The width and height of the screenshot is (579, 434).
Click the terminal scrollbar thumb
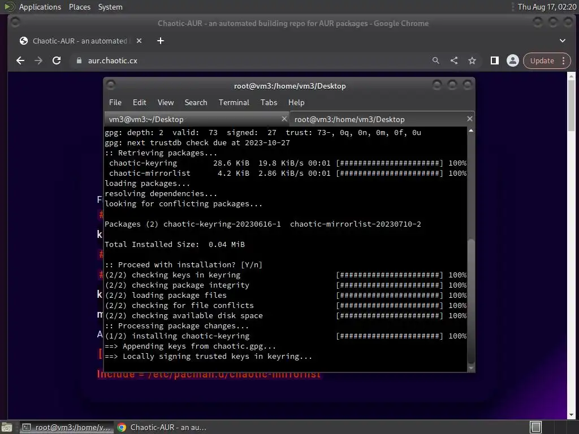coord(471,301)
